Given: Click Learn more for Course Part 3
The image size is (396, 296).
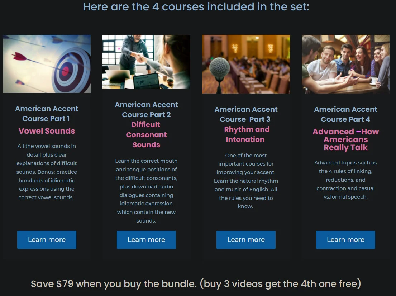Looking at the screenshot, I should tap(246, 240).
